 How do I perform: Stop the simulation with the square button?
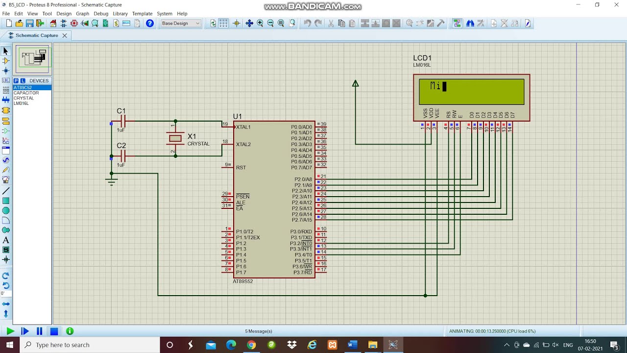point(54,331)
